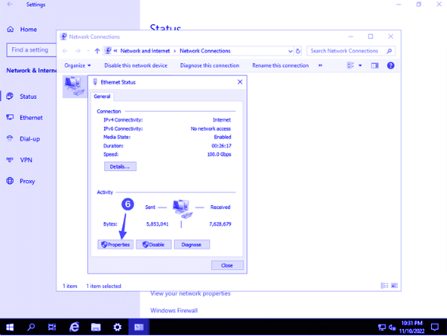Screen dimensions: 447x336
Task: Open the view options dropdown arrow
Action: point(360,66)
